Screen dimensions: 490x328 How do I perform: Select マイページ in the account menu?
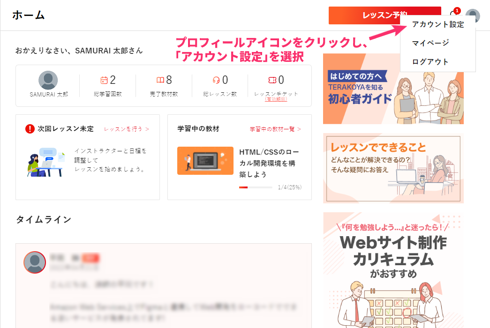(x=431, y=43)
